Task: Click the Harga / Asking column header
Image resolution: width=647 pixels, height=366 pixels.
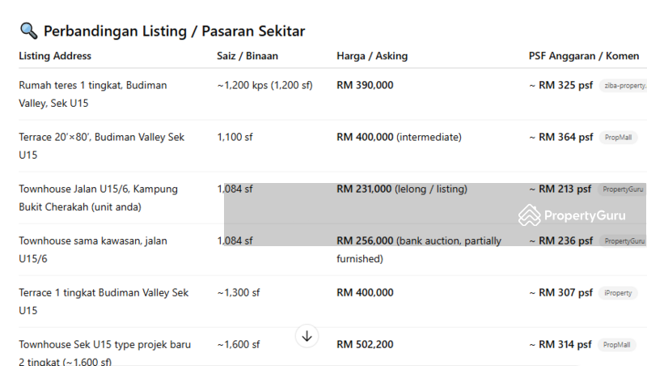Action: click(372, 56)
